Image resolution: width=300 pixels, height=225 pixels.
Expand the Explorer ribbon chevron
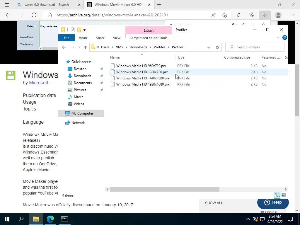point(278,37)
